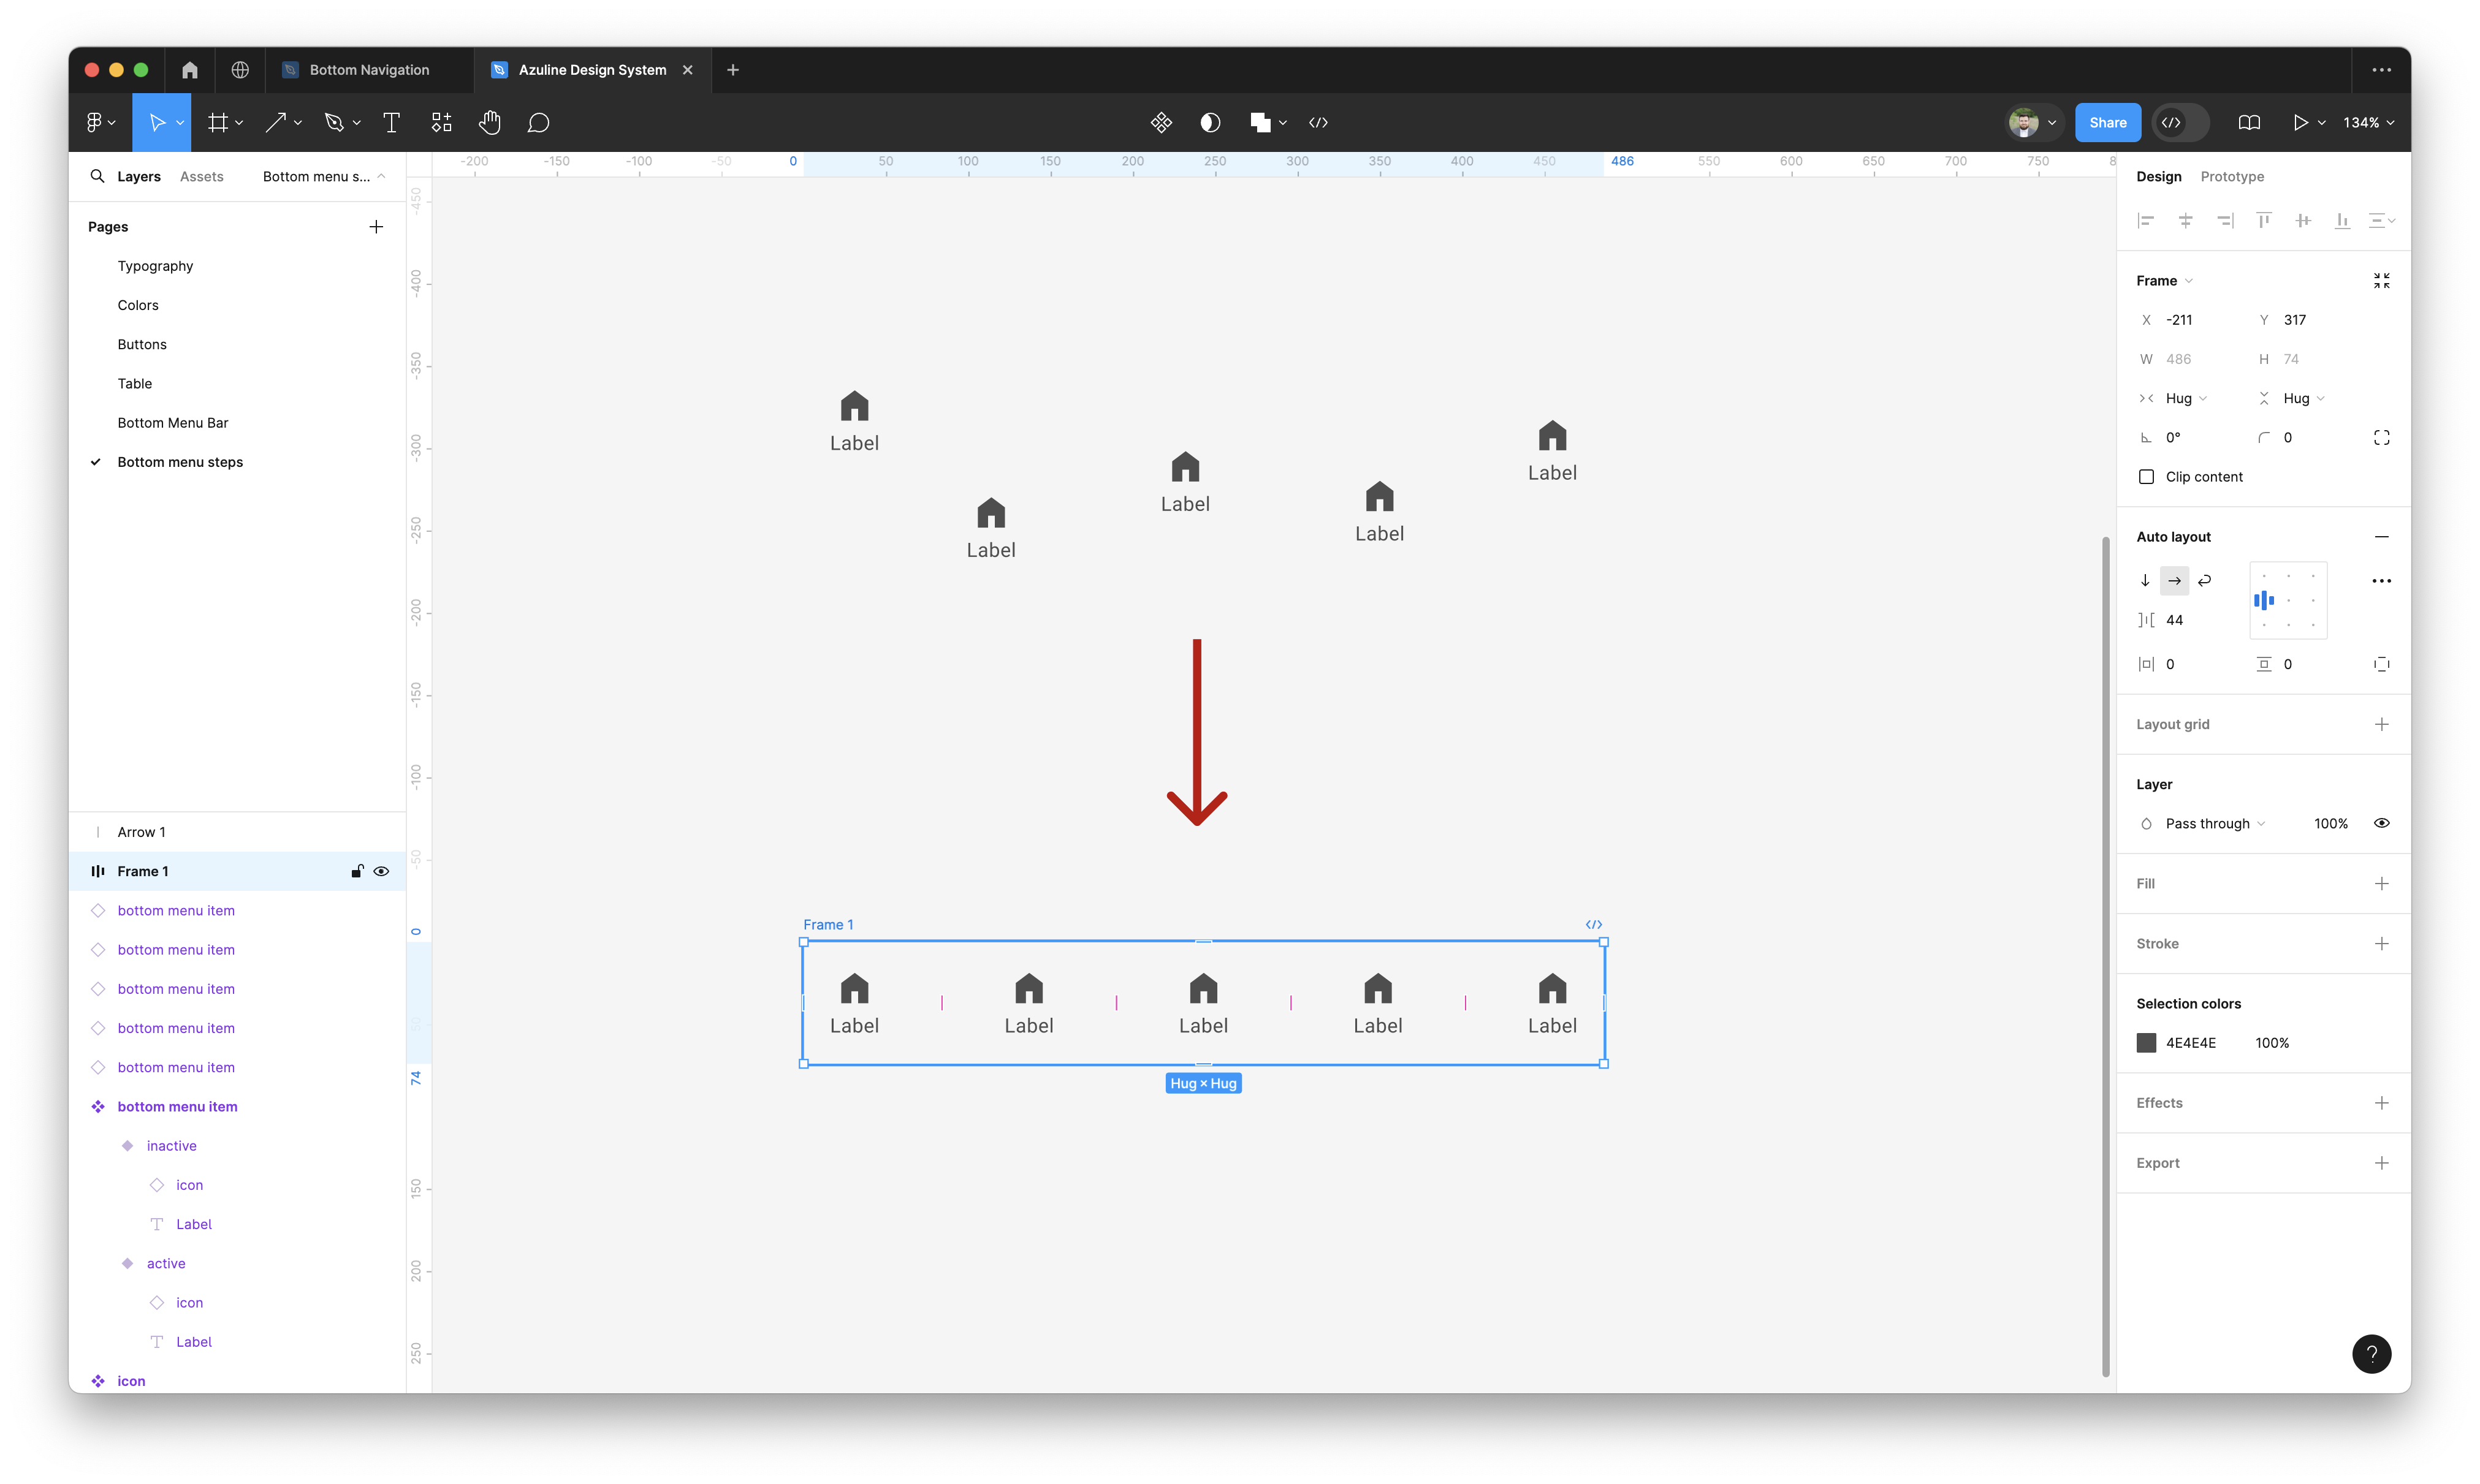Click the 4E4E4E selection color swatch

(2146, 1043)
